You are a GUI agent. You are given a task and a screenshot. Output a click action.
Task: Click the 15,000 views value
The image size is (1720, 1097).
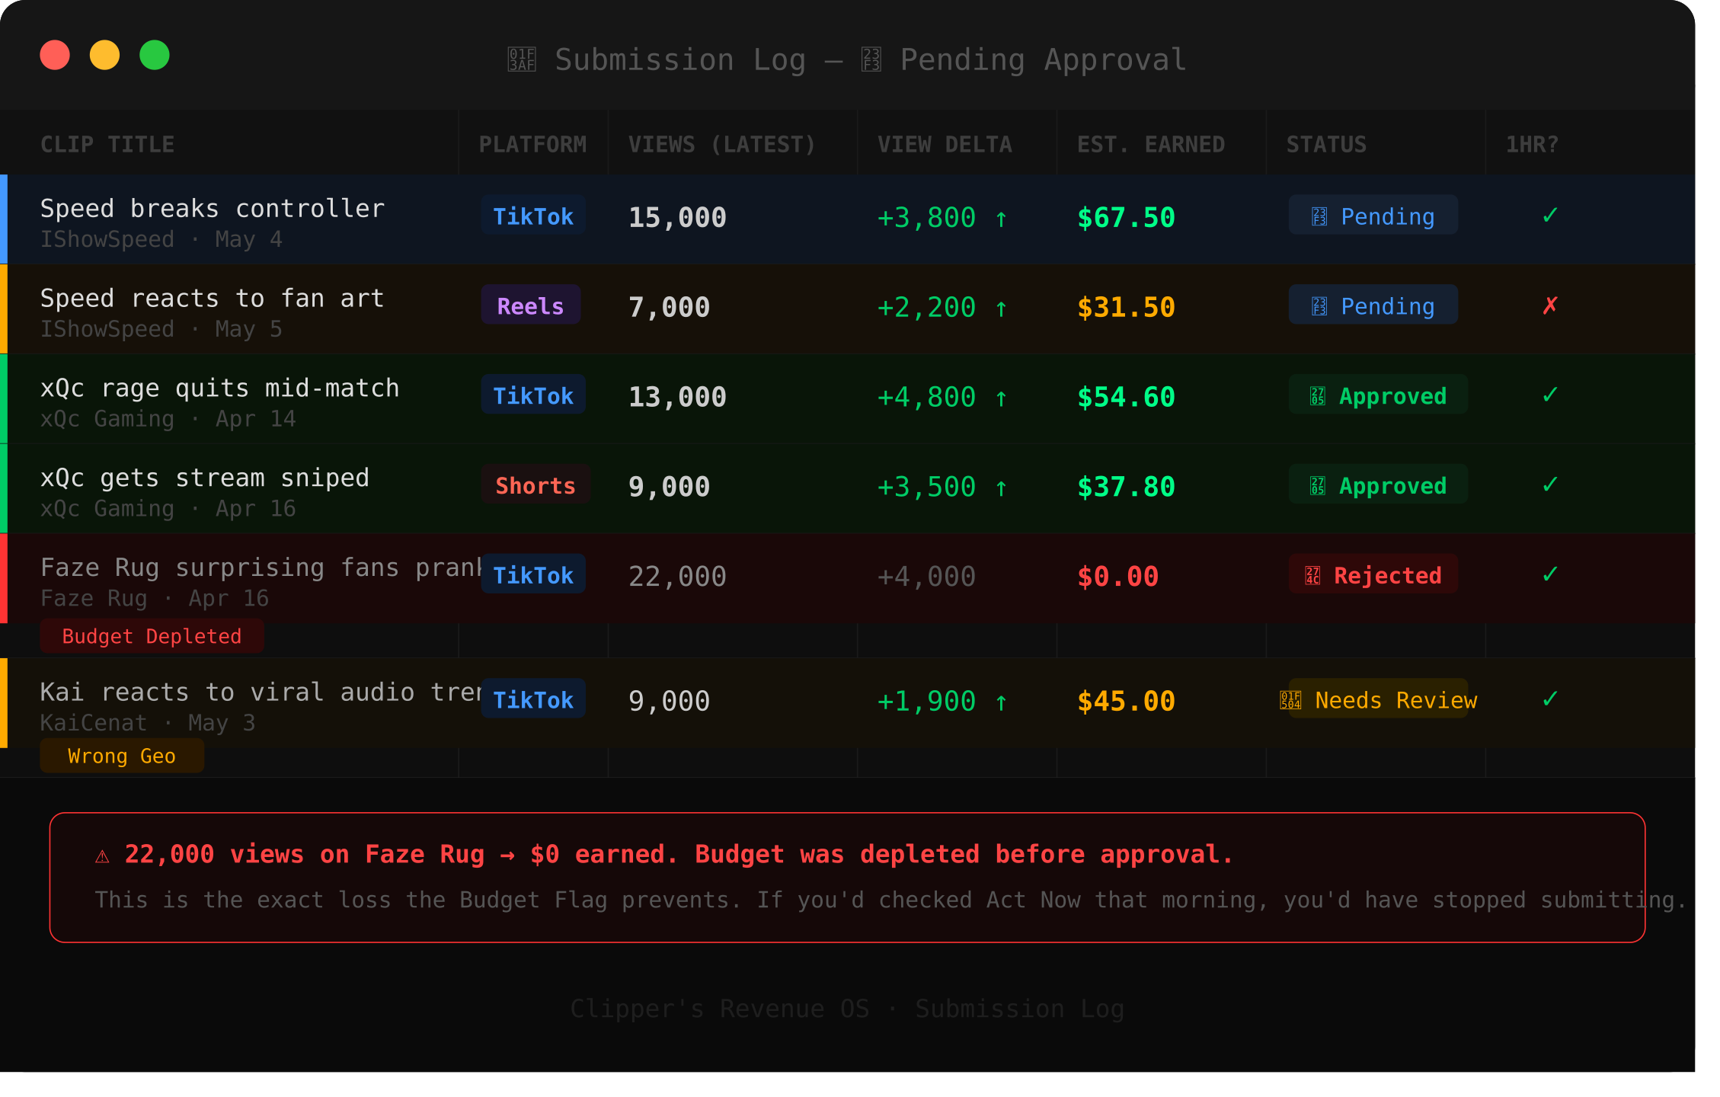(x=677, y=218)
